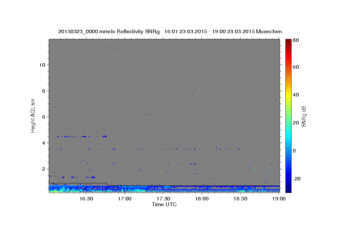Click the 'Time UTC' axis label
This screenshot has width=346, height=231.
[x=164, y=204]
